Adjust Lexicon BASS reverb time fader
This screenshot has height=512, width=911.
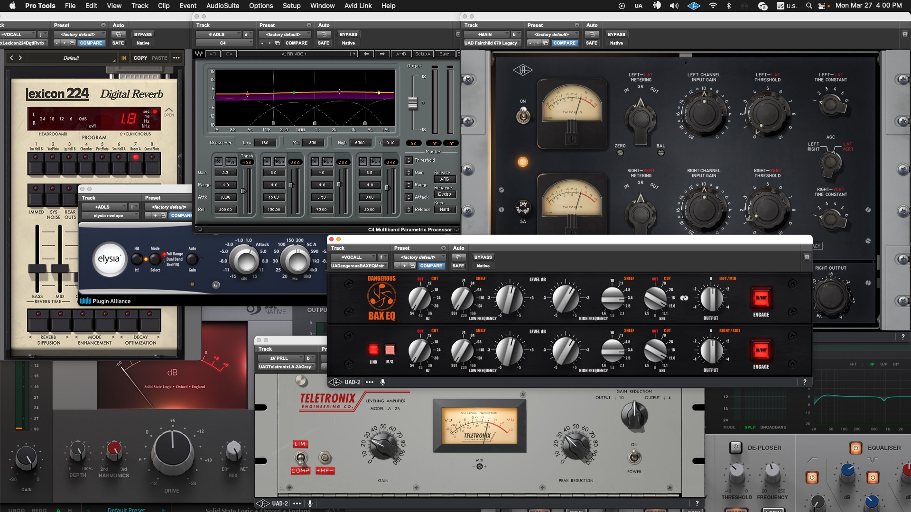click(x=37, y=269)
